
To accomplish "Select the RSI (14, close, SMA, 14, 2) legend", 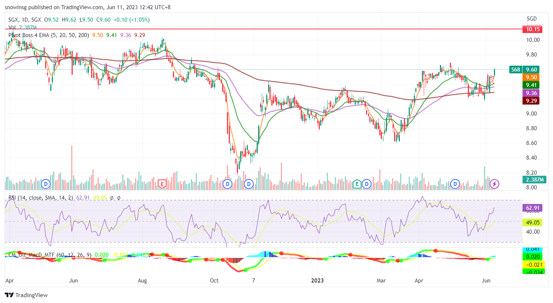I will click(41, 197).
